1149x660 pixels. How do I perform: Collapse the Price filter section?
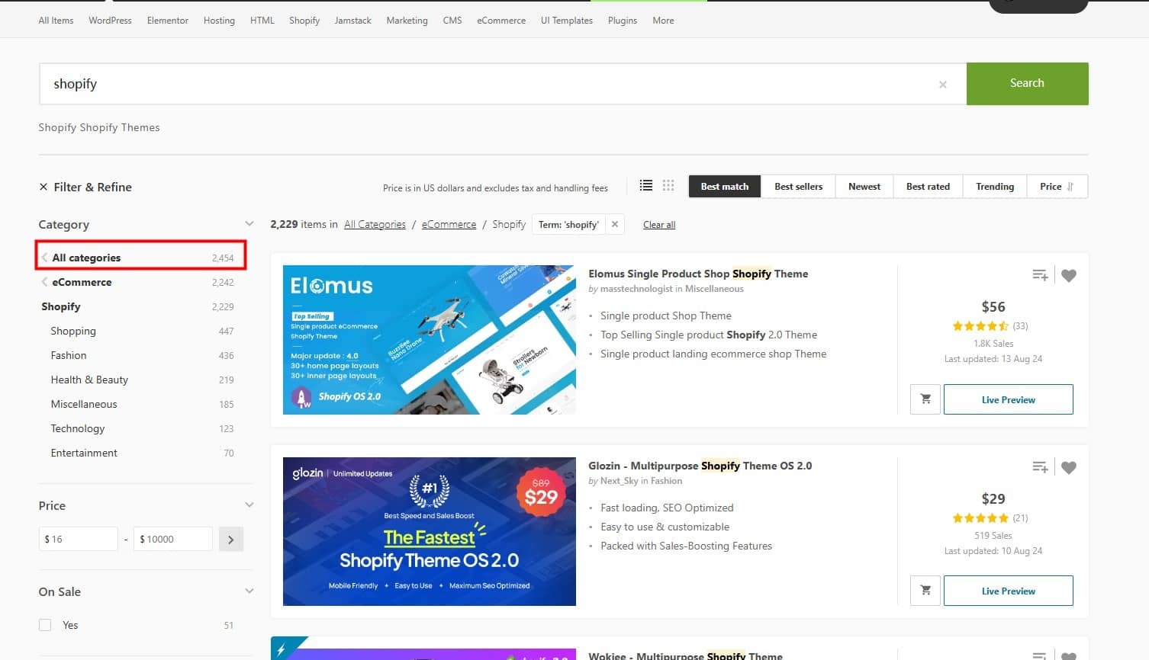click(249, 505)
